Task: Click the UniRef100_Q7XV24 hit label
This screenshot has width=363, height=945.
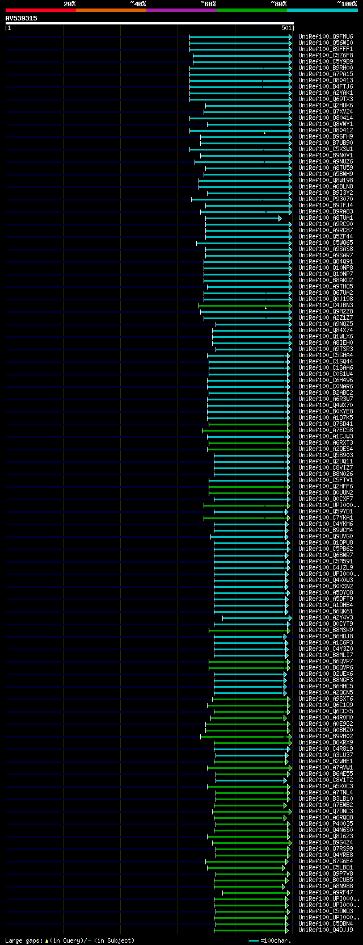Action: point(326,111)
